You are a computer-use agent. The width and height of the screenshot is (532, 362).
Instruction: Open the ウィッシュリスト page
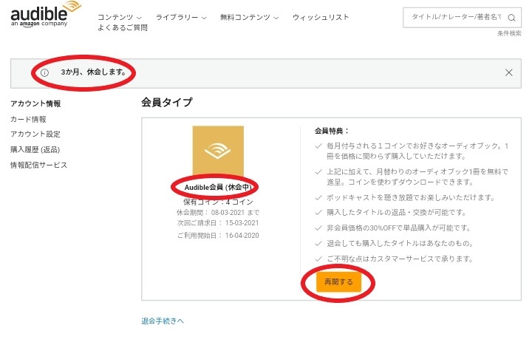coord(321,17)
